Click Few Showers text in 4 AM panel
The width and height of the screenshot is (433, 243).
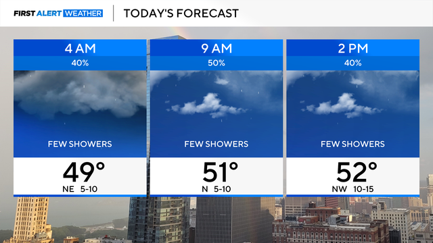[80, 144]
